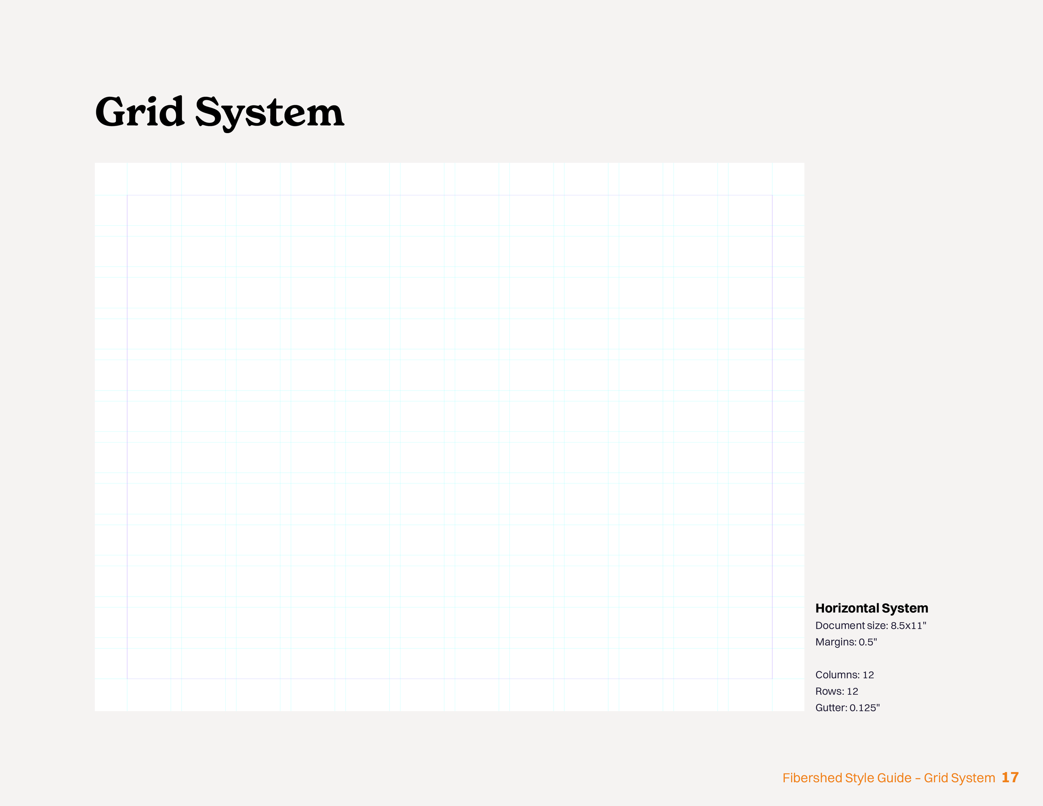Click the "Grid System" page title
The image size is (1043, 806).
tap(220, 113)
